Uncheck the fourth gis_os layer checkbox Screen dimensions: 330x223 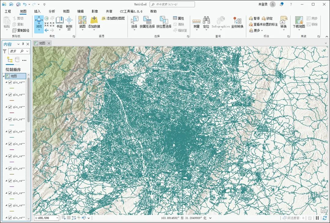click(x=10, y=119)
